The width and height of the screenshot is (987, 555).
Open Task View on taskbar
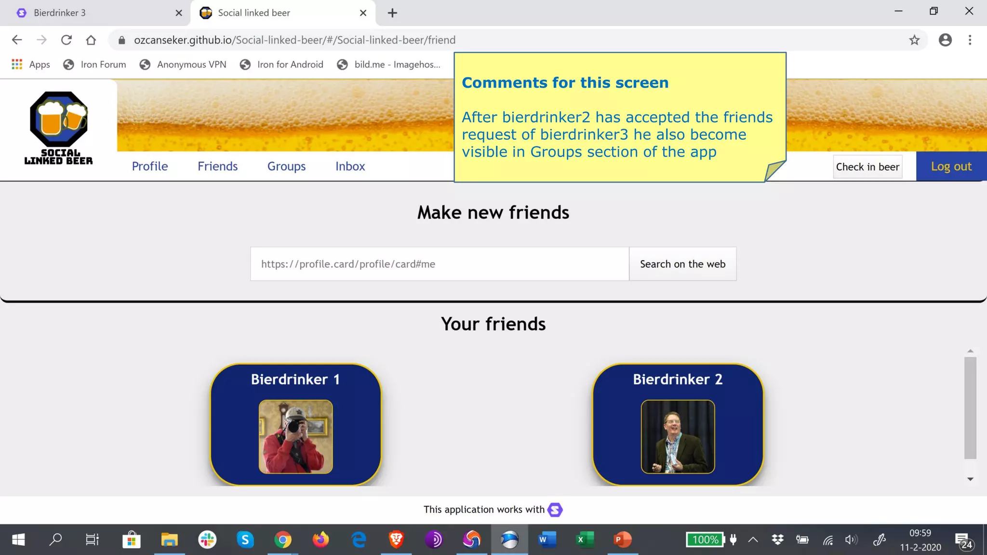pos(92,540)
